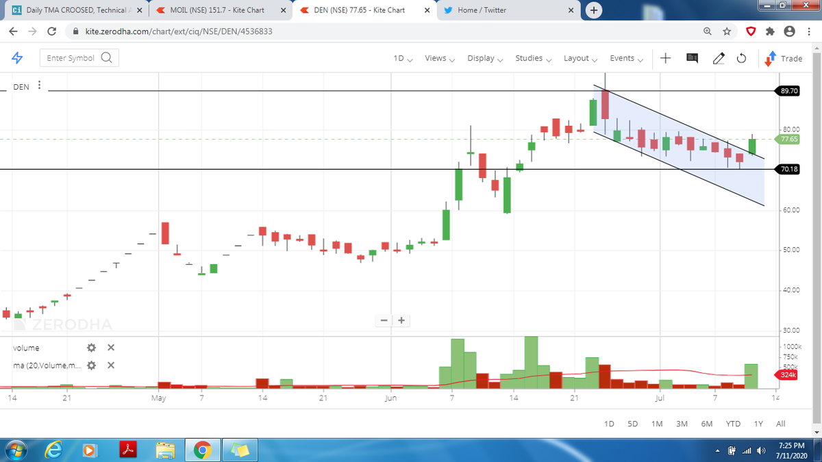
Task: Bookmark this page with the star
Action: [x=727, y=31]
